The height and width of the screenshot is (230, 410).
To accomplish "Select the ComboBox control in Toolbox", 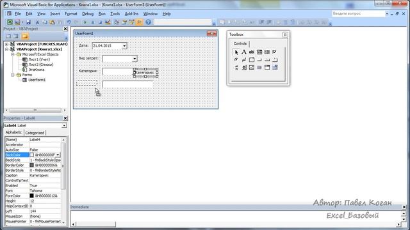I will click(259, 52).
